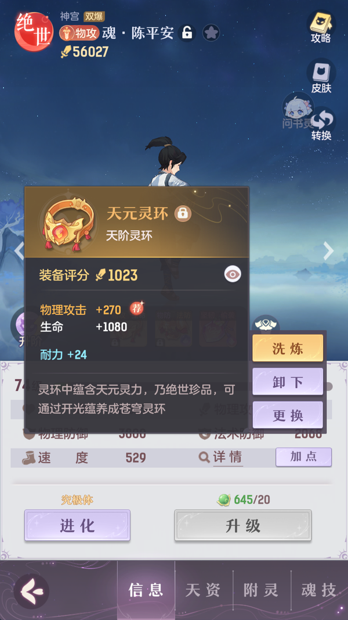Image resolution: width=348 pixels, height=620 pixels.
Task: Toggle the padlock beside 魂·陈平安
Action: pos(187,33)
